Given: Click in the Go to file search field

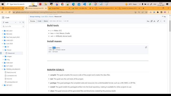Looking at the screenshot, I should click(13, 26).
